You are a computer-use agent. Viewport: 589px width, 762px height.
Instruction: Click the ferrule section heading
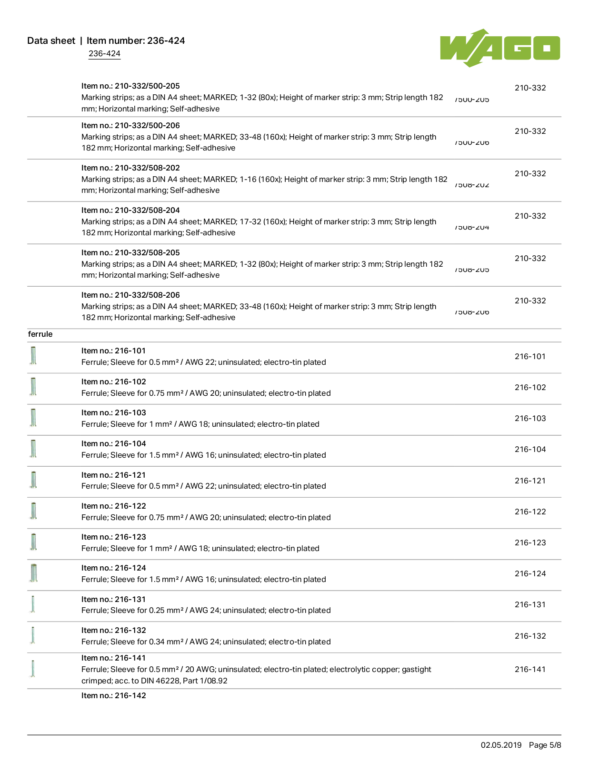coord(40,334)
